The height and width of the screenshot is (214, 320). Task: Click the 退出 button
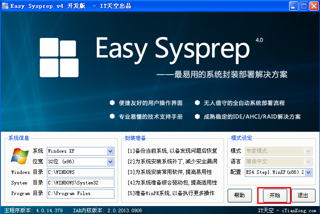coord(303,195)
